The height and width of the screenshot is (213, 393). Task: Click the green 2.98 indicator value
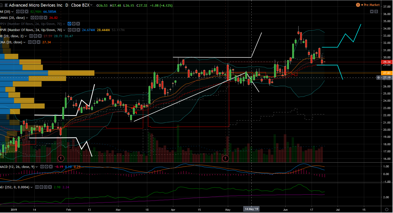coord(57,187)
